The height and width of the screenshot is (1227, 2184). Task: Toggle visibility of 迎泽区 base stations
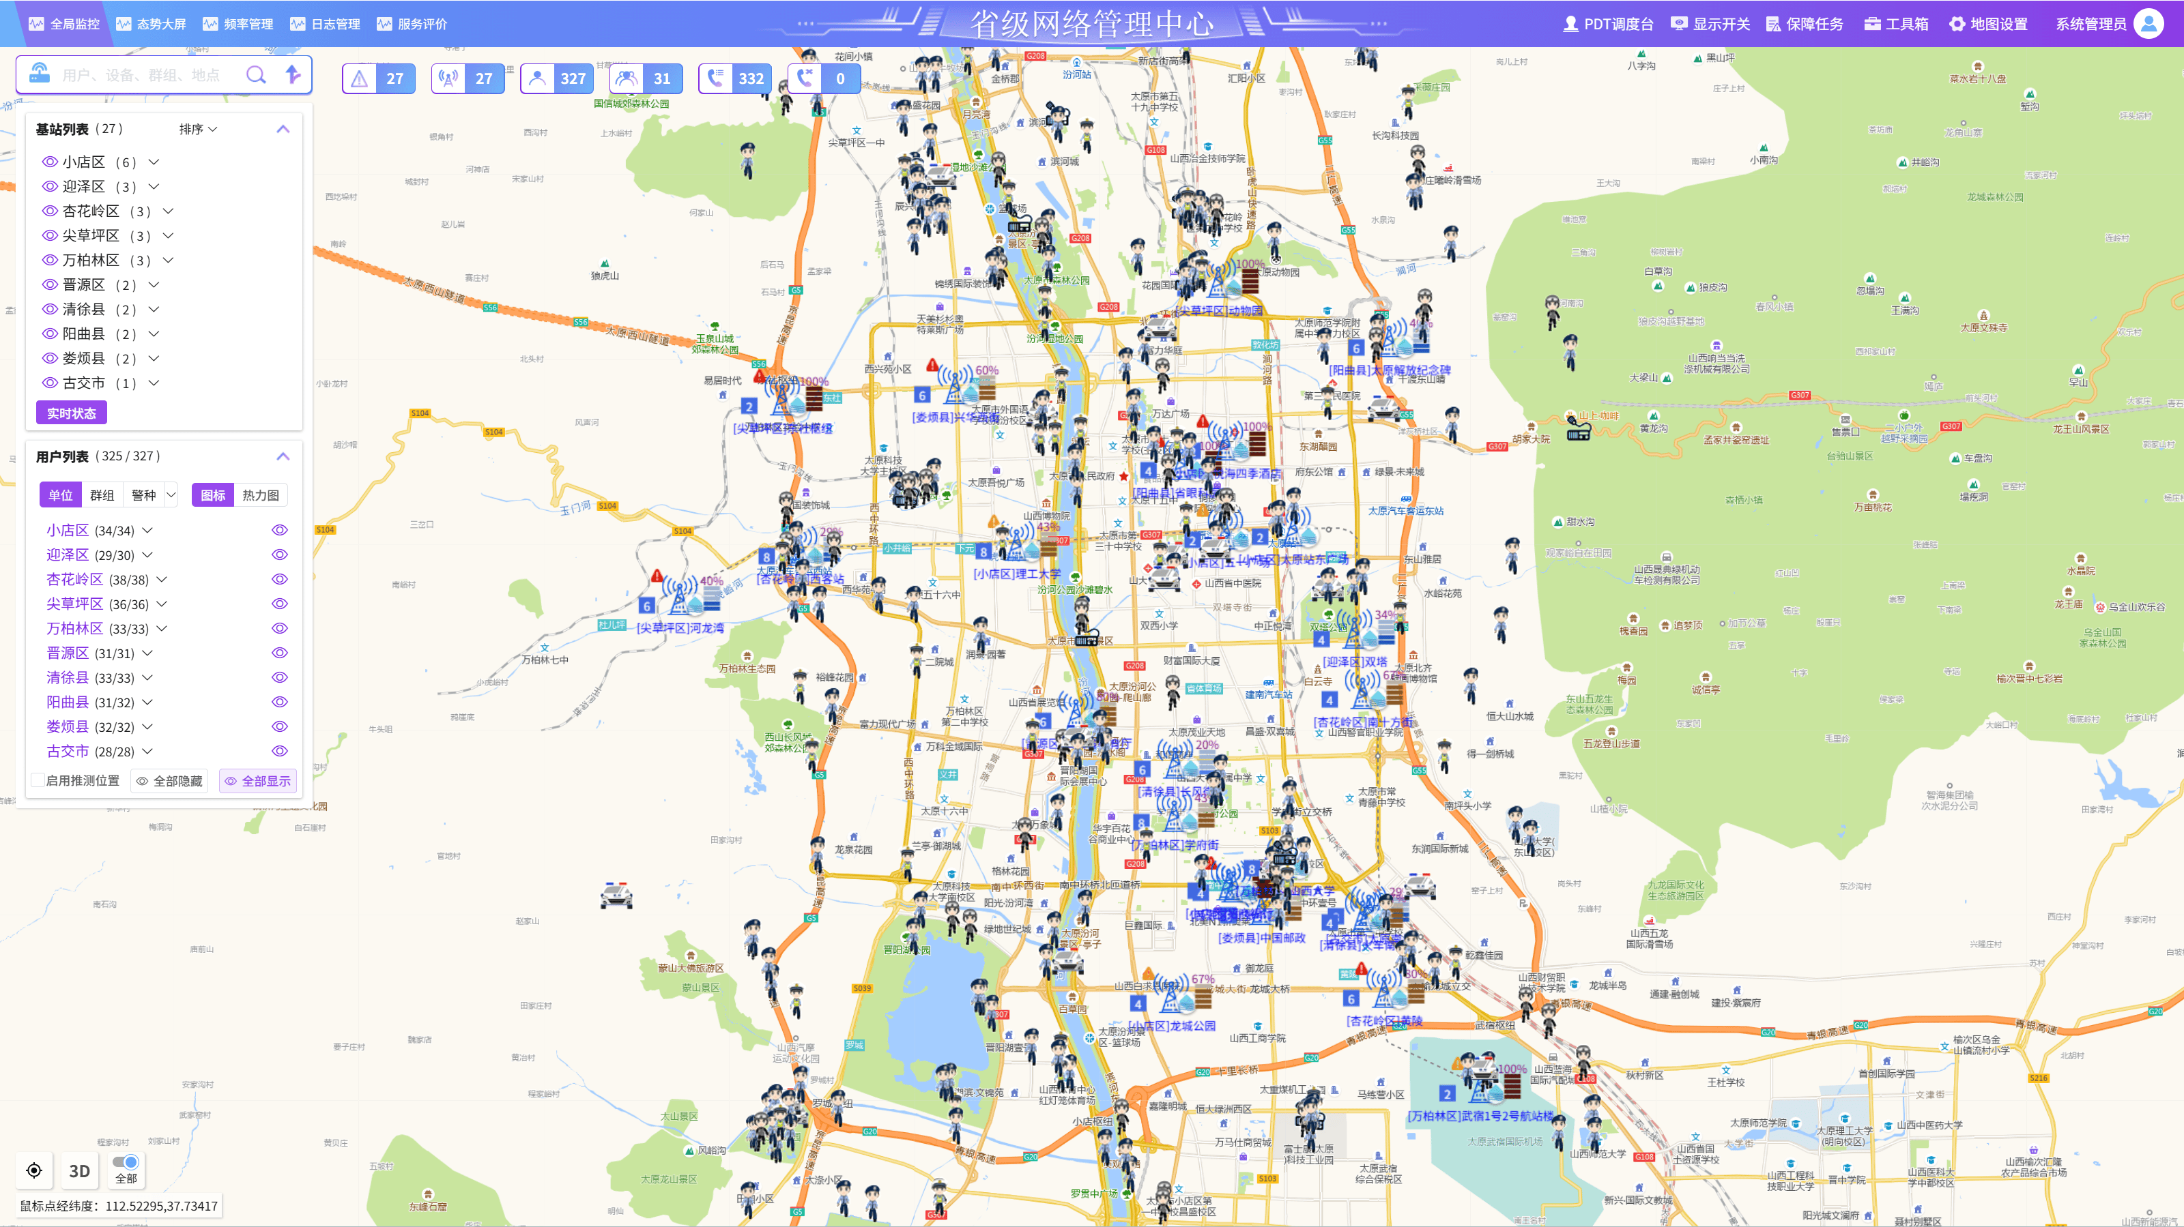tap(50, 186)
